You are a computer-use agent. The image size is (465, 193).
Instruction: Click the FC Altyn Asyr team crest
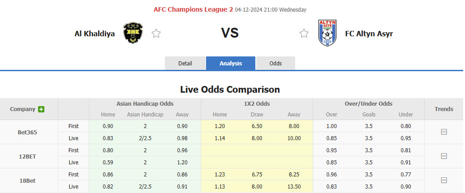coord(327,33)
